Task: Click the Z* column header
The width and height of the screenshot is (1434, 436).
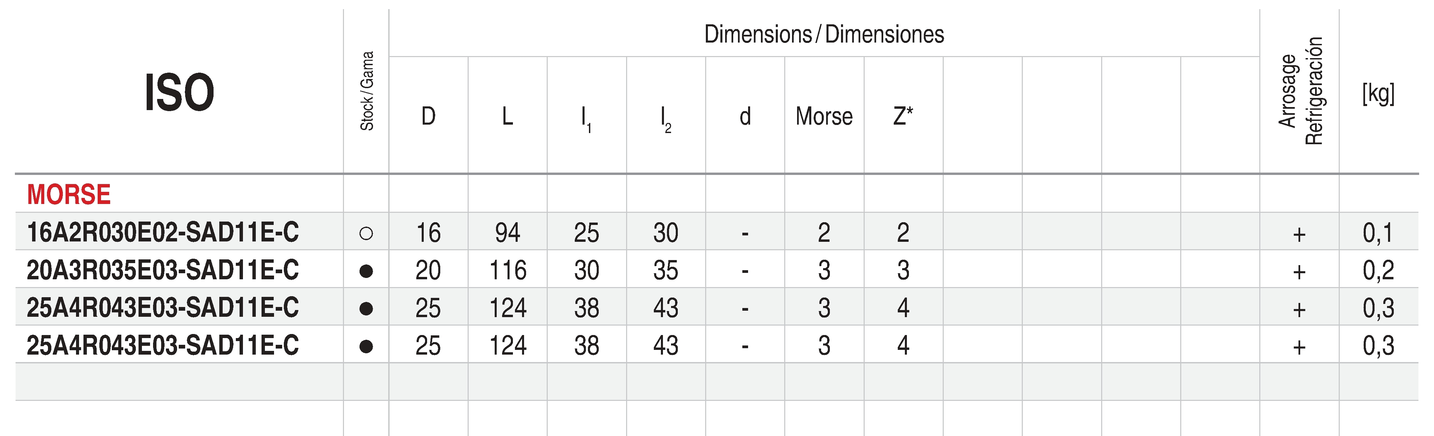Action: coord(903,116)
